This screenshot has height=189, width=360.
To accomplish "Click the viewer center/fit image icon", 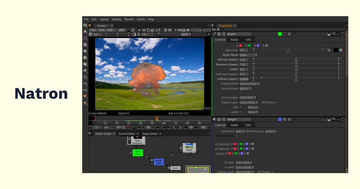I will (x=133, y=30).
